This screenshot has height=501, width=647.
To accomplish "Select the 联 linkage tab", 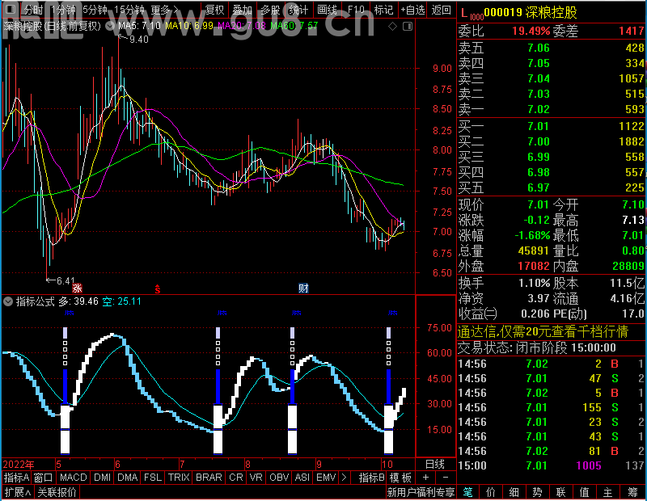I will (560, 492).
